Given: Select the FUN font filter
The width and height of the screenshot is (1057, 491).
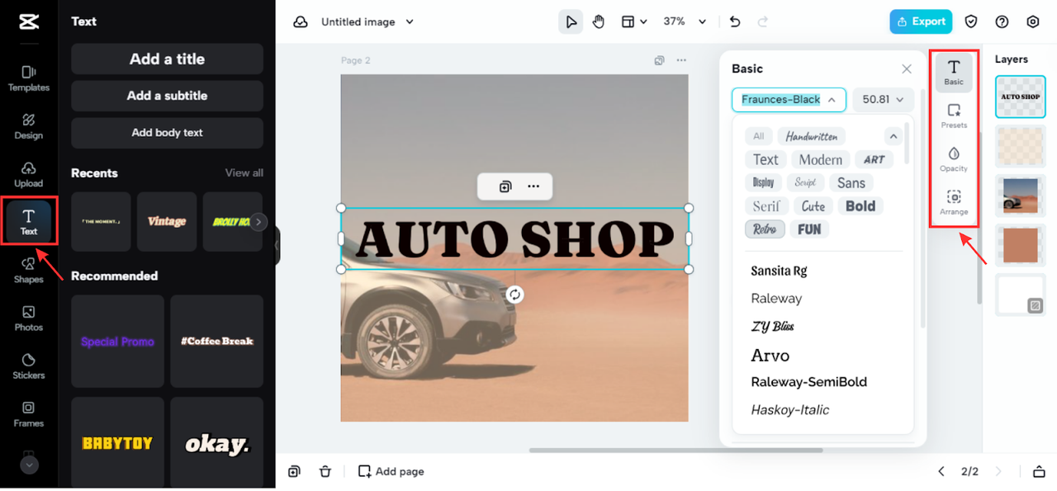Looking at the screenshot, I should (x=809, y=229).
